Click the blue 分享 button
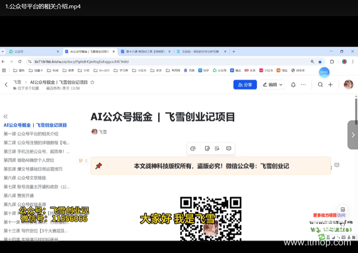 (x=245, y=85)
